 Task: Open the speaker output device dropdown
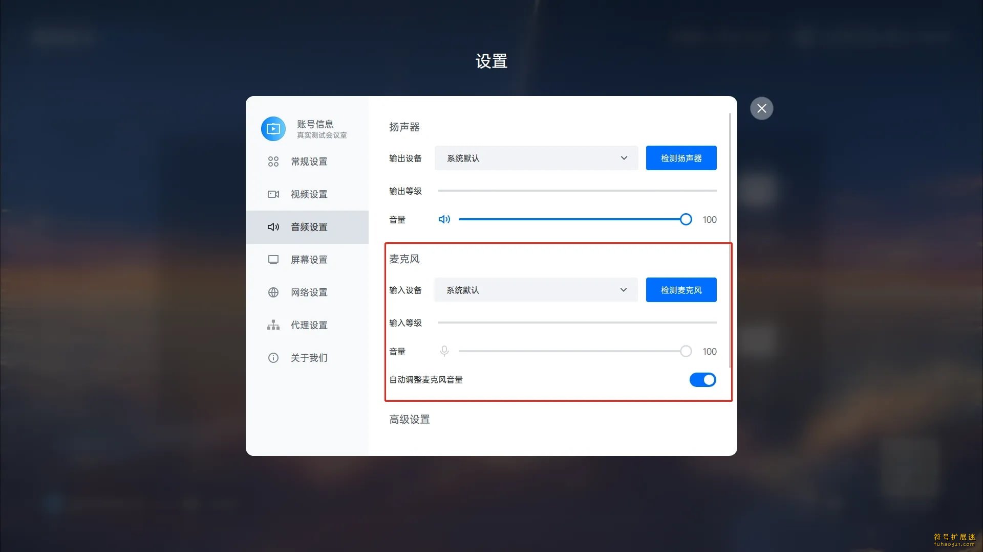point(536,158)
